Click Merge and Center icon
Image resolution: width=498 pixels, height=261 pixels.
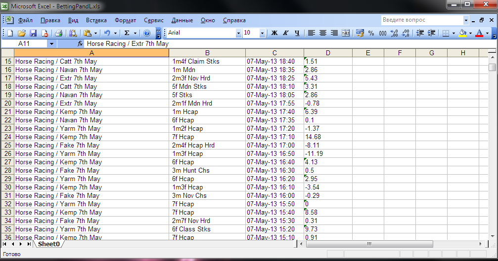(x=346, y=33)
